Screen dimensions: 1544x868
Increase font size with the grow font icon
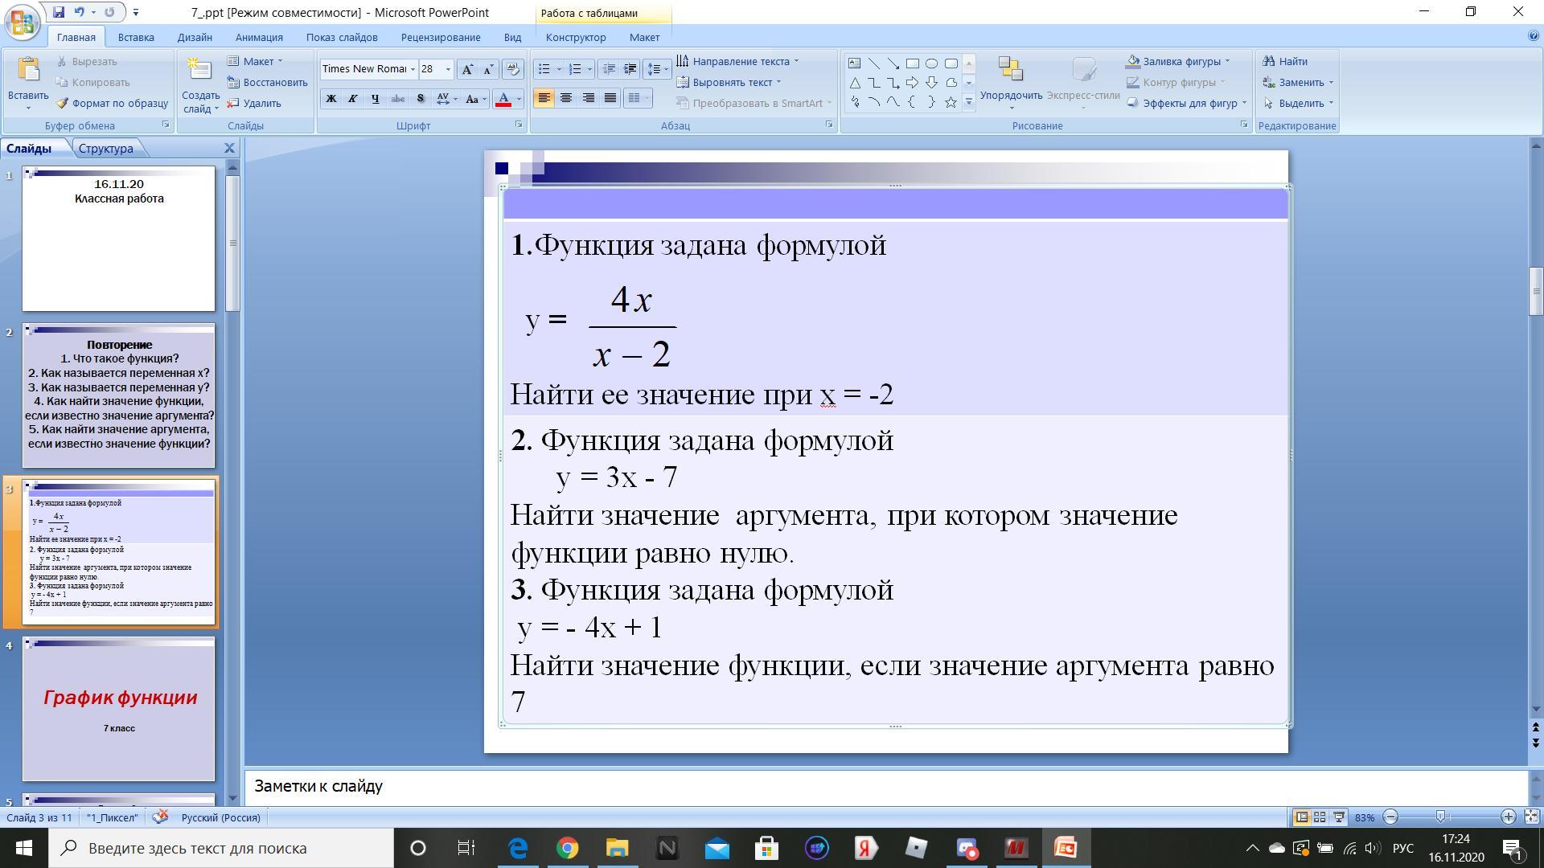(466, 69)
